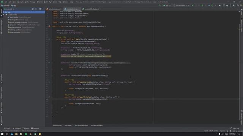This screenshot has height=136, width=243.
Task: Open File Explorer from the taskbar
Action: [x=16, y=134]
